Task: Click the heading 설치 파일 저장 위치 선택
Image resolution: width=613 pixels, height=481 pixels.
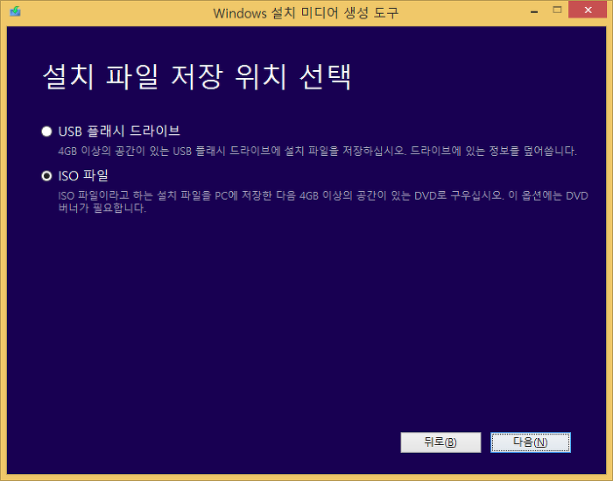Action: (197, 76)
